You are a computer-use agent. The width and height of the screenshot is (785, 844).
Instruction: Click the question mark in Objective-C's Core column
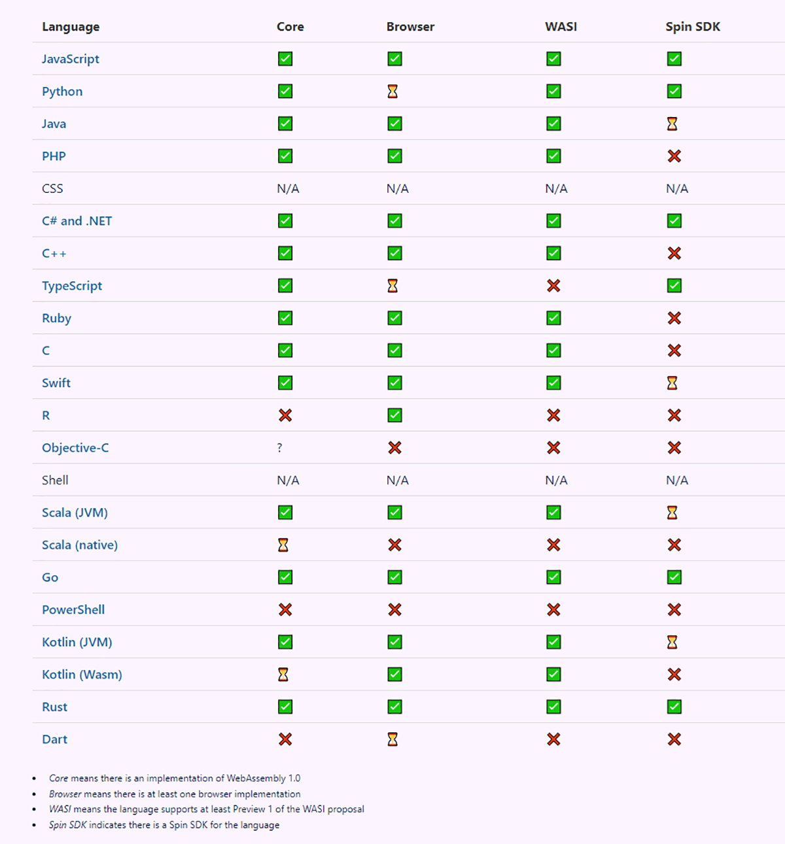[280, 448]
